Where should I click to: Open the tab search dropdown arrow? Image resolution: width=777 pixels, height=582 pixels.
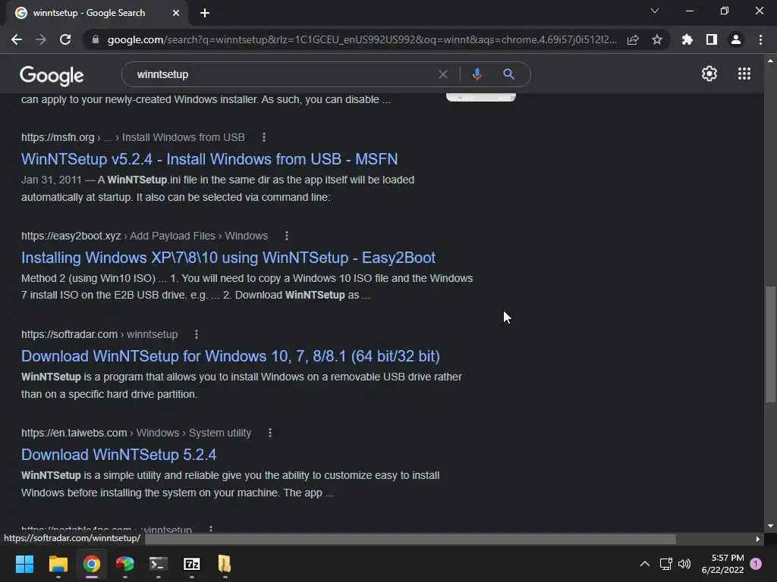pyautogui.click(x=655, y=11)
